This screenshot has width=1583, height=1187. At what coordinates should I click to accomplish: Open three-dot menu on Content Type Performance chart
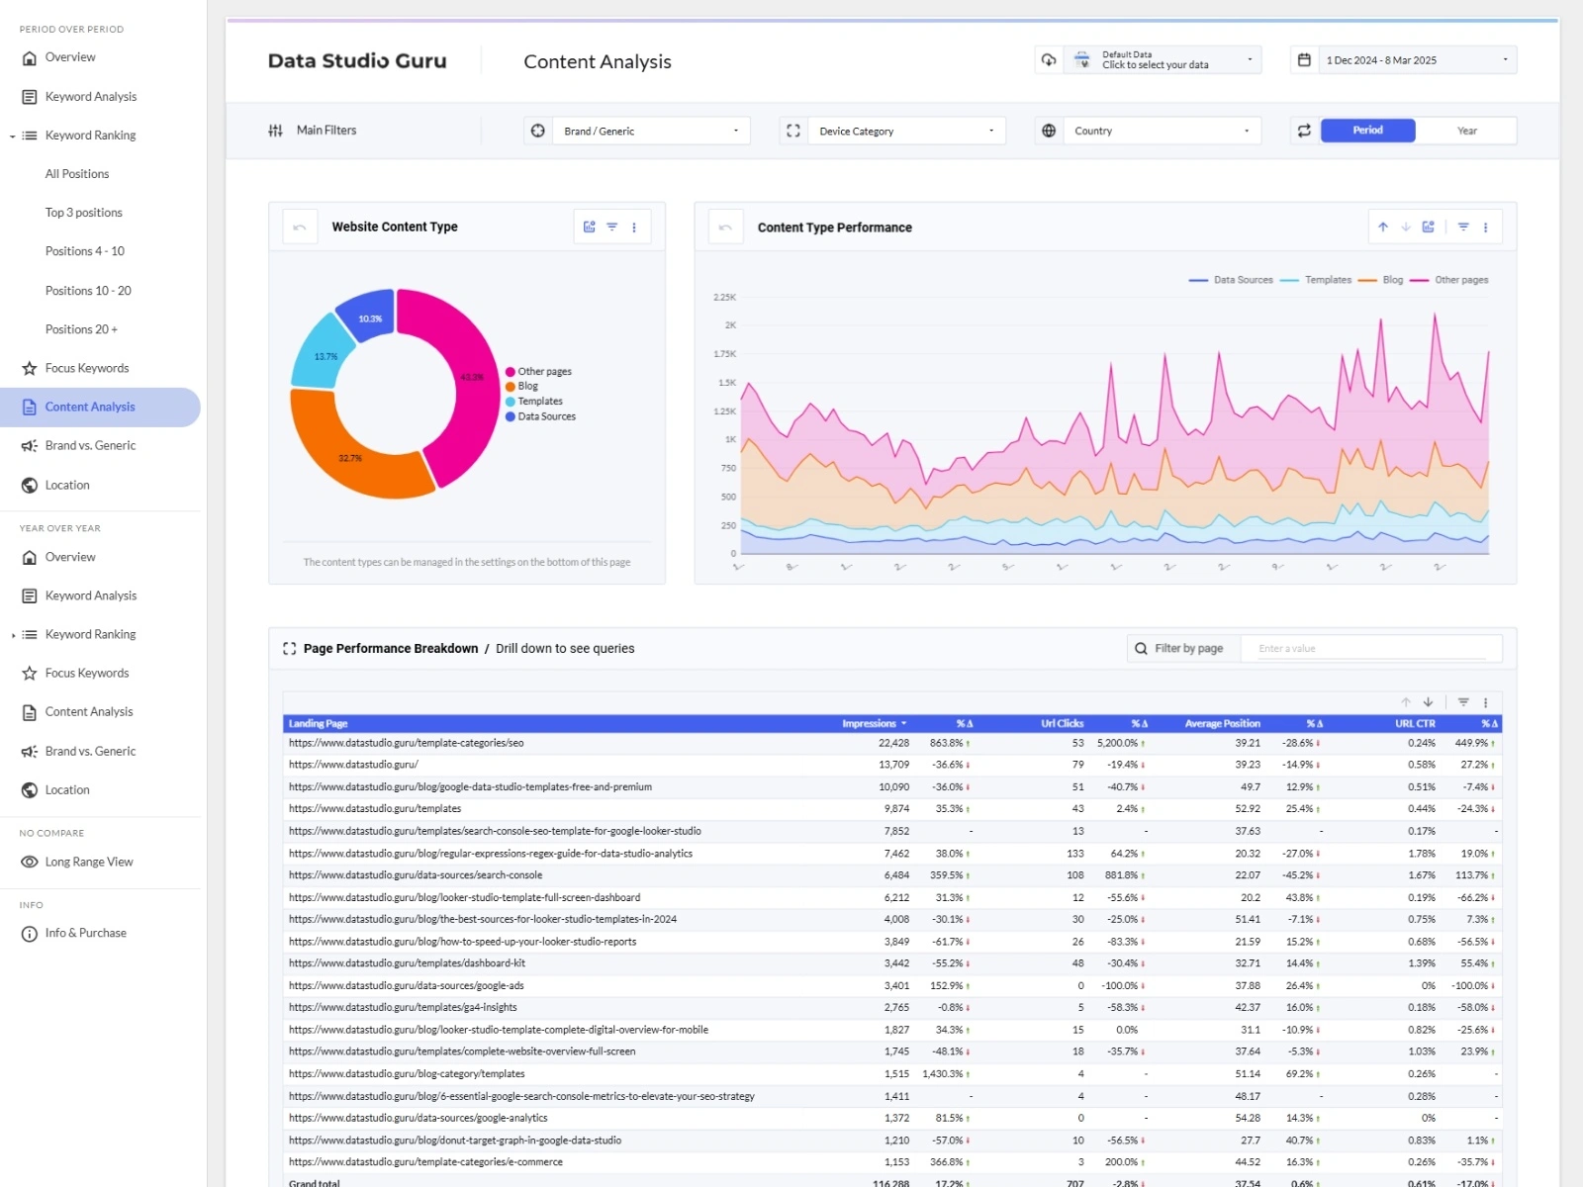pyautogui.click(x=1485, y=228)
